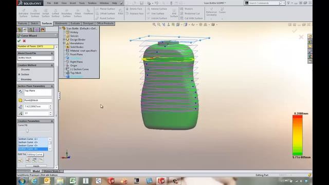The height and width of the screenshot is (185, 329).
Task: Open the DimXpertManager panel tab
Action: coord(36,30)
